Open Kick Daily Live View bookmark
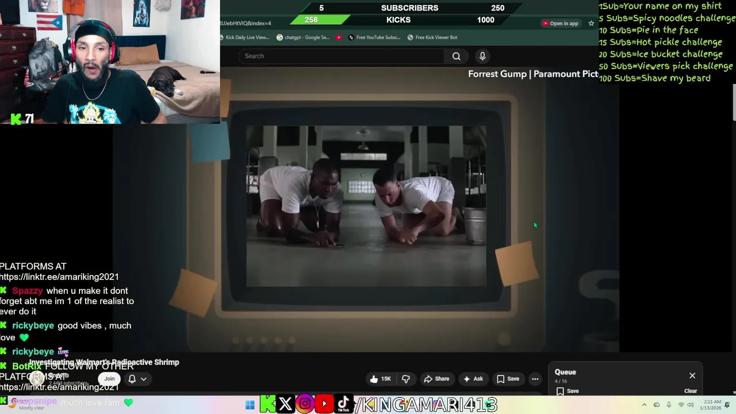The width and height of the screenshot is (736, 414). 244,37
